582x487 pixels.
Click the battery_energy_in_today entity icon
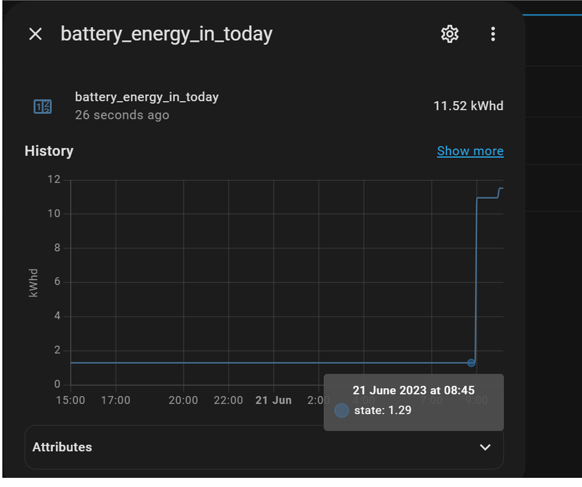[x=43, y=106]
